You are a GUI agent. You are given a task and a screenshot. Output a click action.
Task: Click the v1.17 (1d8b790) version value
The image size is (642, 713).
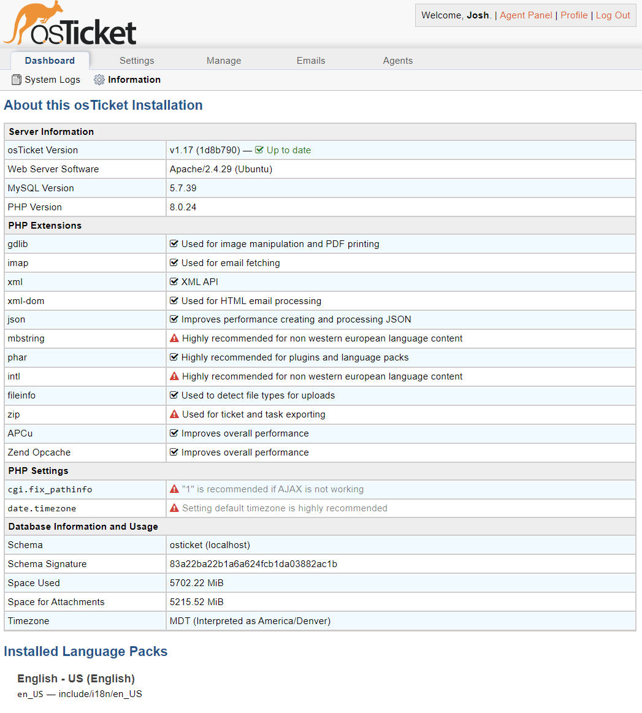click(x=205, y=150)
